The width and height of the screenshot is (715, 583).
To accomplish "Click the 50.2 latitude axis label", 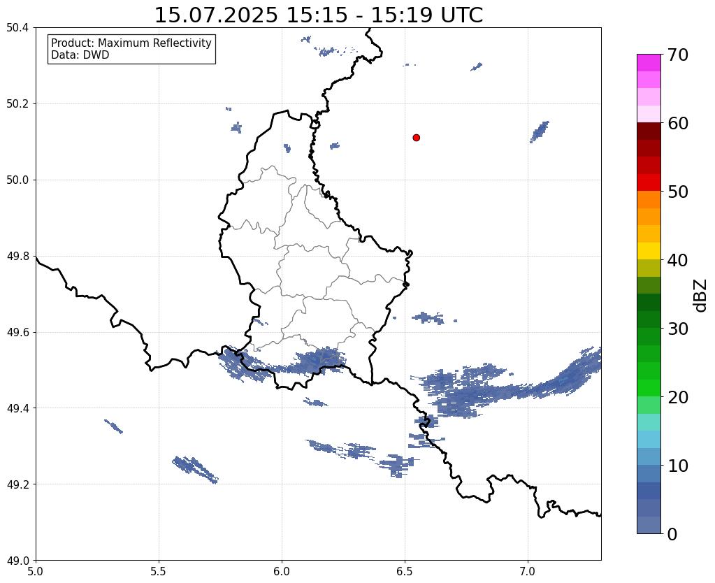I will coord(17,104).
